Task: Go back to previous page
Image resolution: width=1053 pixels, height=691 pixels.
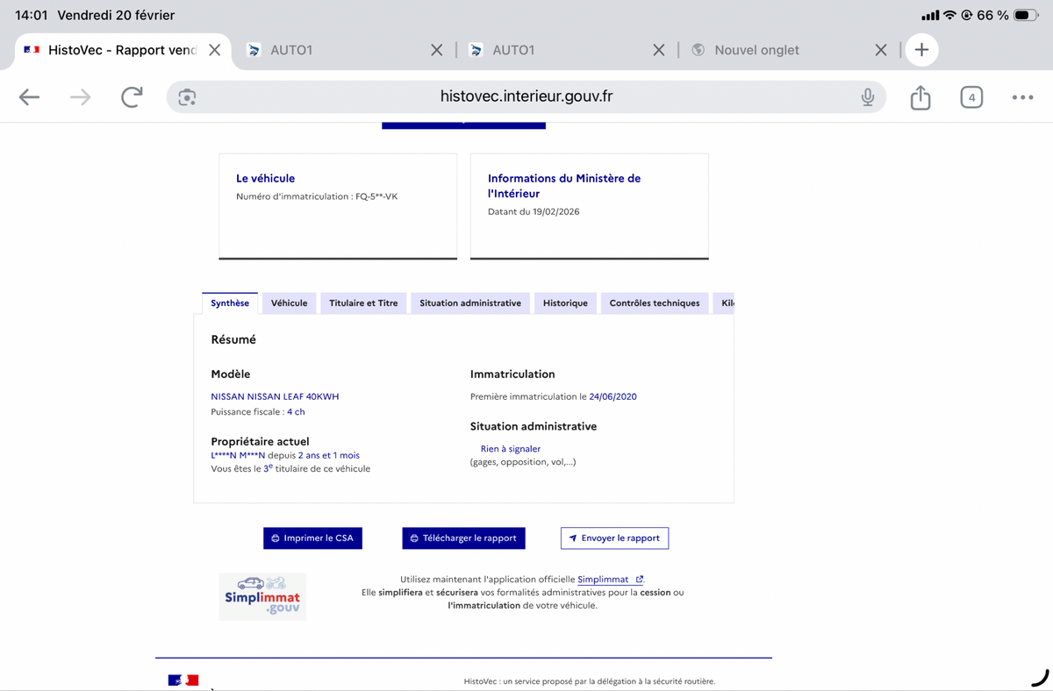Action: 30,97
